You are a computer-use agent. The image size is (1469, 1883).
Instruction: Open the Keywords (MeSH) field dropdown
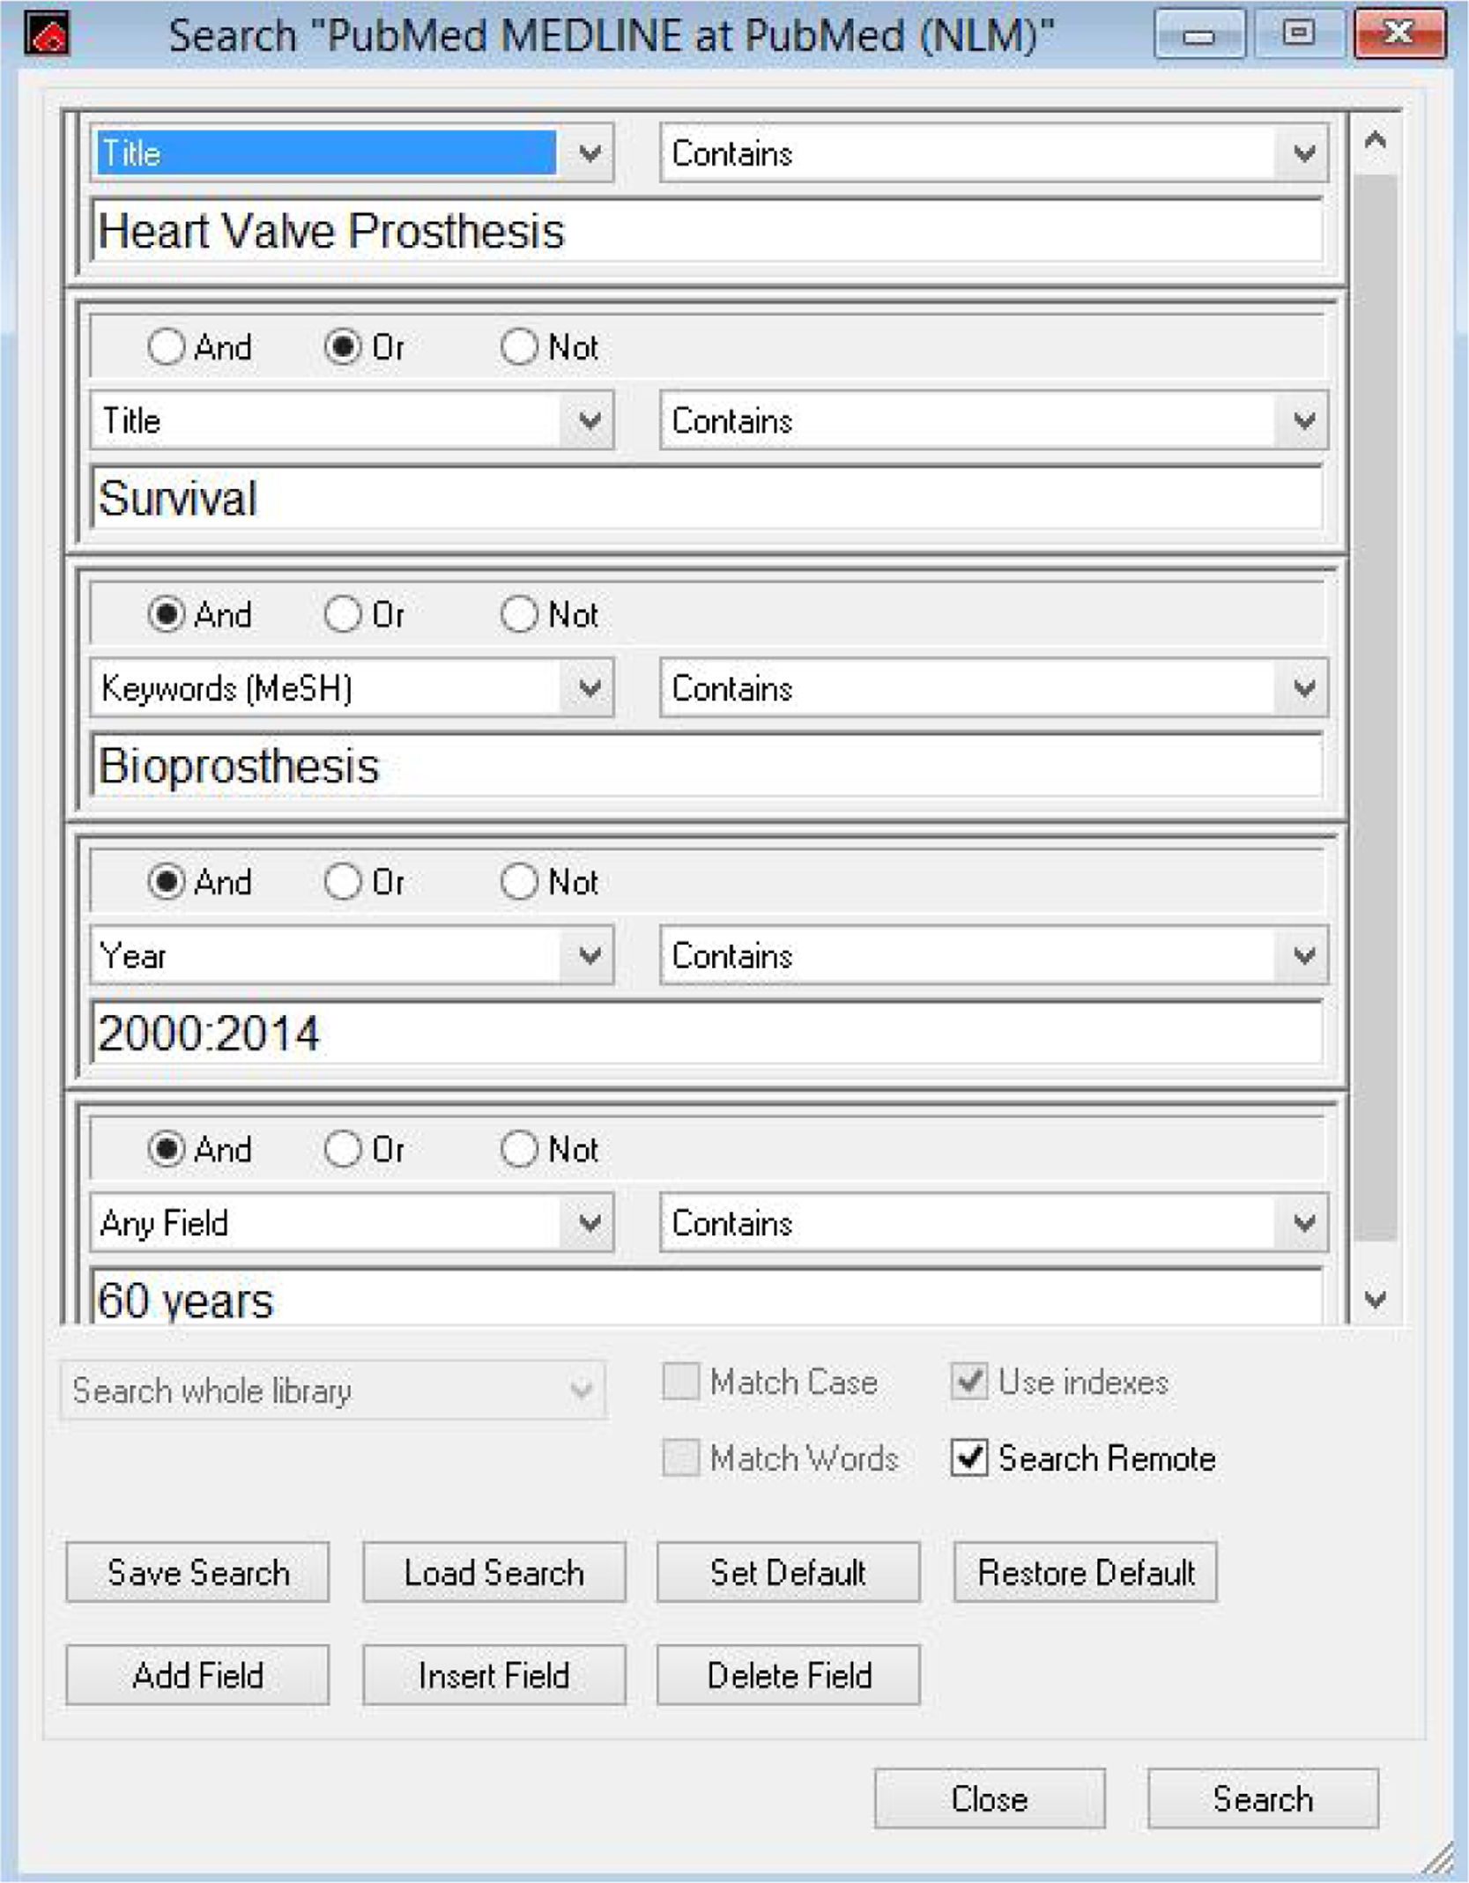[589, 688]
